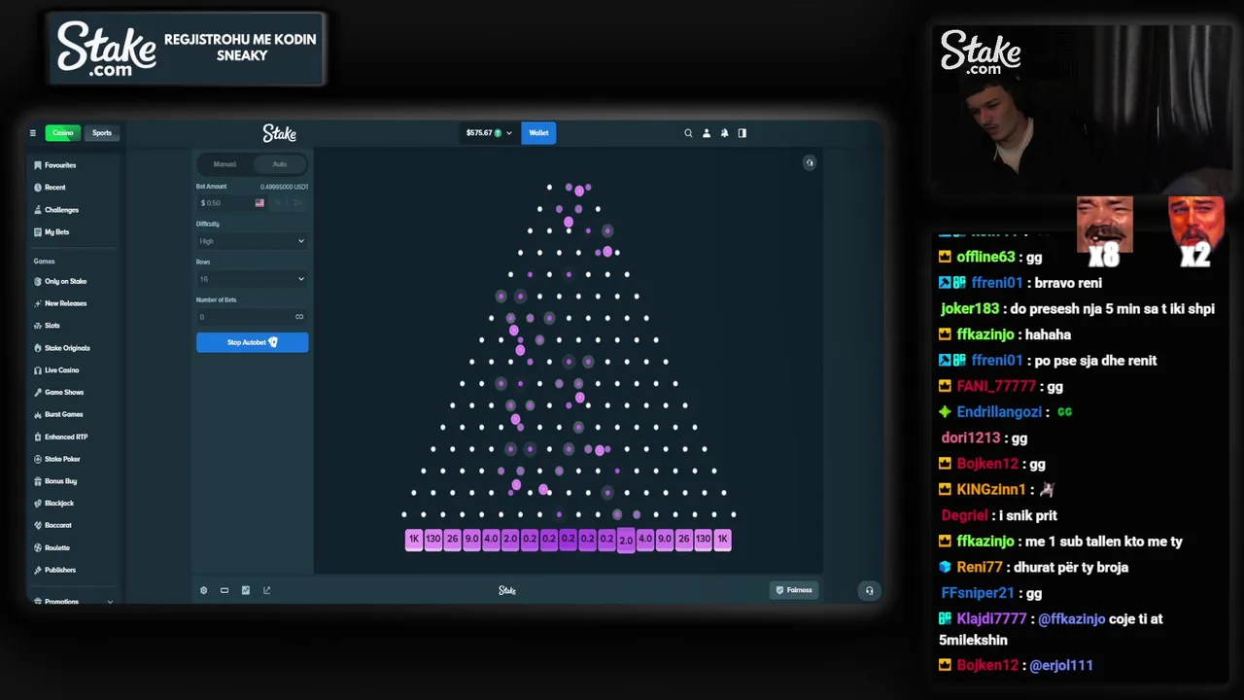1244x700 pixels.
Task: Open My Bets in the sidebar
Action: 56,232
